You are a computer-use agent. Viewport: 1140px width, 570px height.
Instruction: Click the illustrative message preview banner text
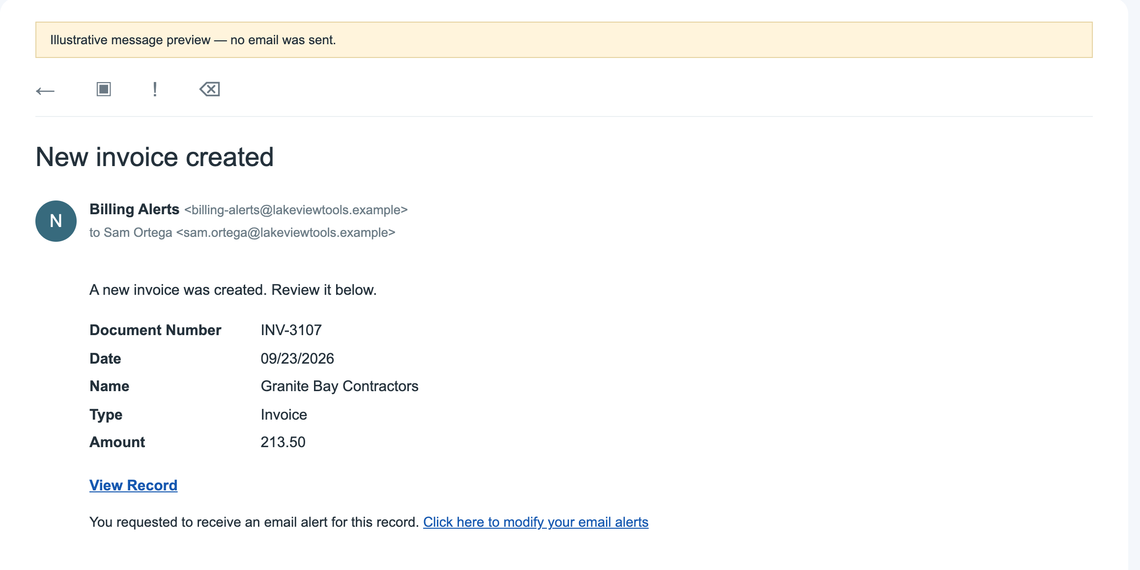pyautogui.click(x=193, y=40)
